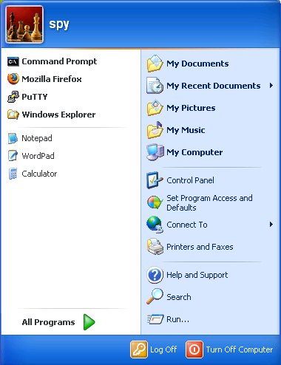The image size is (281, 365).
Task: Click the My Computer monitor icon
Action: (x=155, y=152)
